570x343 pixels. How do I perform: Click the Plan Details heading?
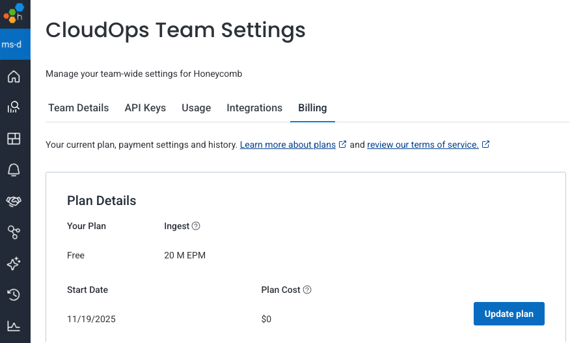coord(102,200)
